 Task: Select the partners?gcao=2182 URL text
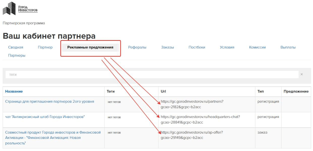(x=192, y=104)
